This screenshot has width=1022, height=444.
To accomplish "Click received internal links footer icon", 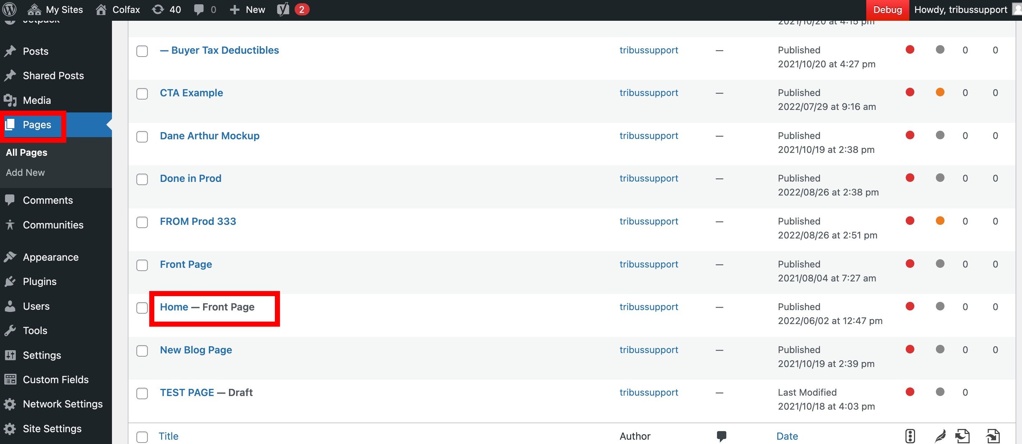I will tap(993, 436).
